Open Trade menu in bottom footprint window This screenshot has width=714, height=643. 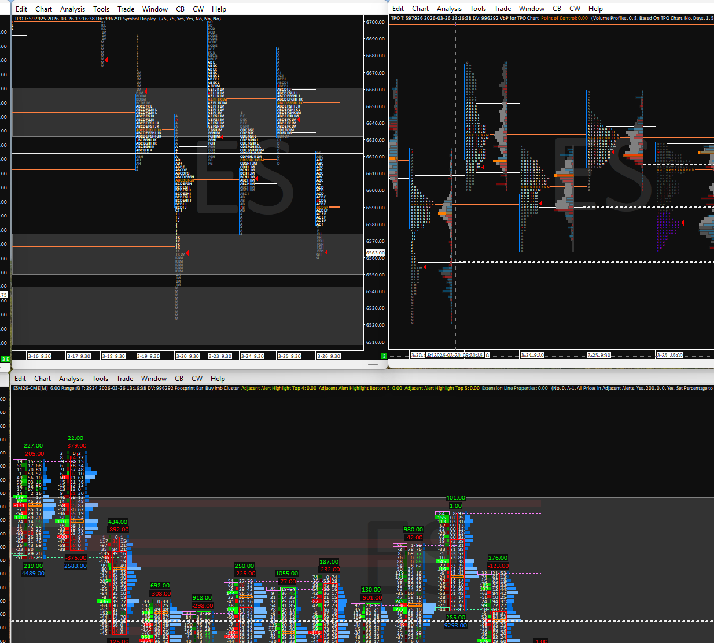124,378
